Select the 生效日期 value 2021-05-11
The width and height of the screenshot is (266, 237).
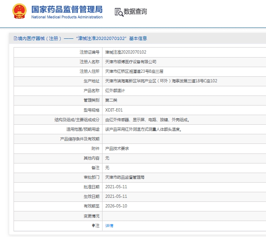[116, 196]
